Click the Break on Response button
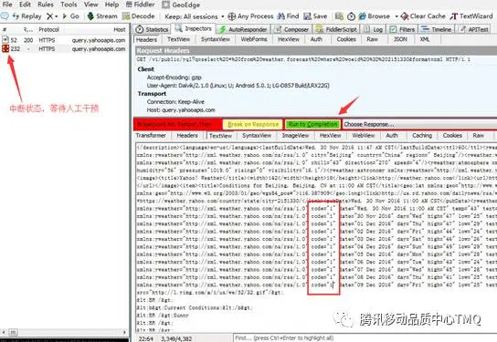 tap(253, 124)
